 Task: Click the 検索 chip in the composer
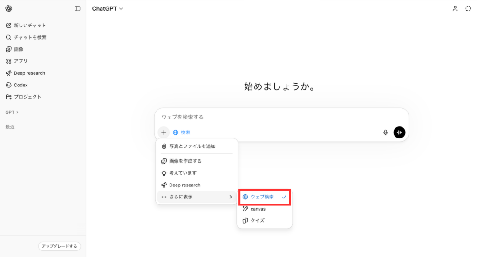point(182,132)
